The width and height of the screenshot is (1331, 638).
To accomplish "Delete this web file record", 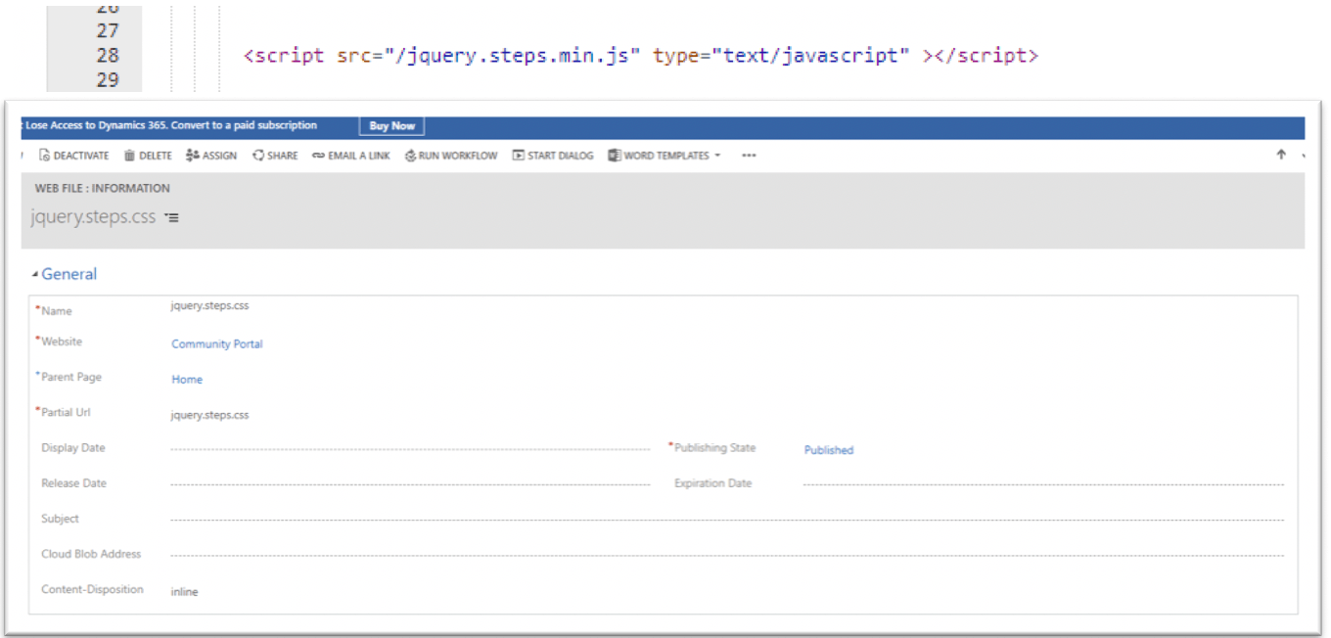I will coord(148,156).
